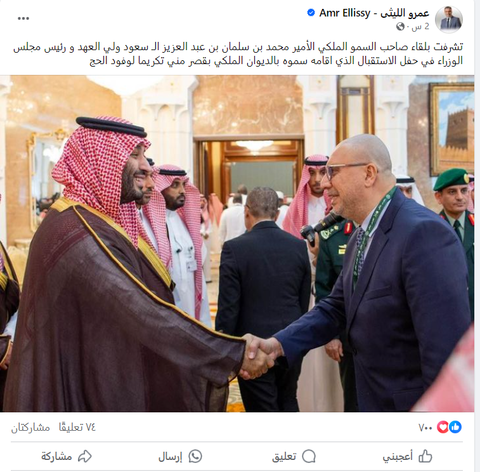Screen dimensions: 480x472
Task: Click the speech bubble comment icon
Action: (x=309, y=456)
